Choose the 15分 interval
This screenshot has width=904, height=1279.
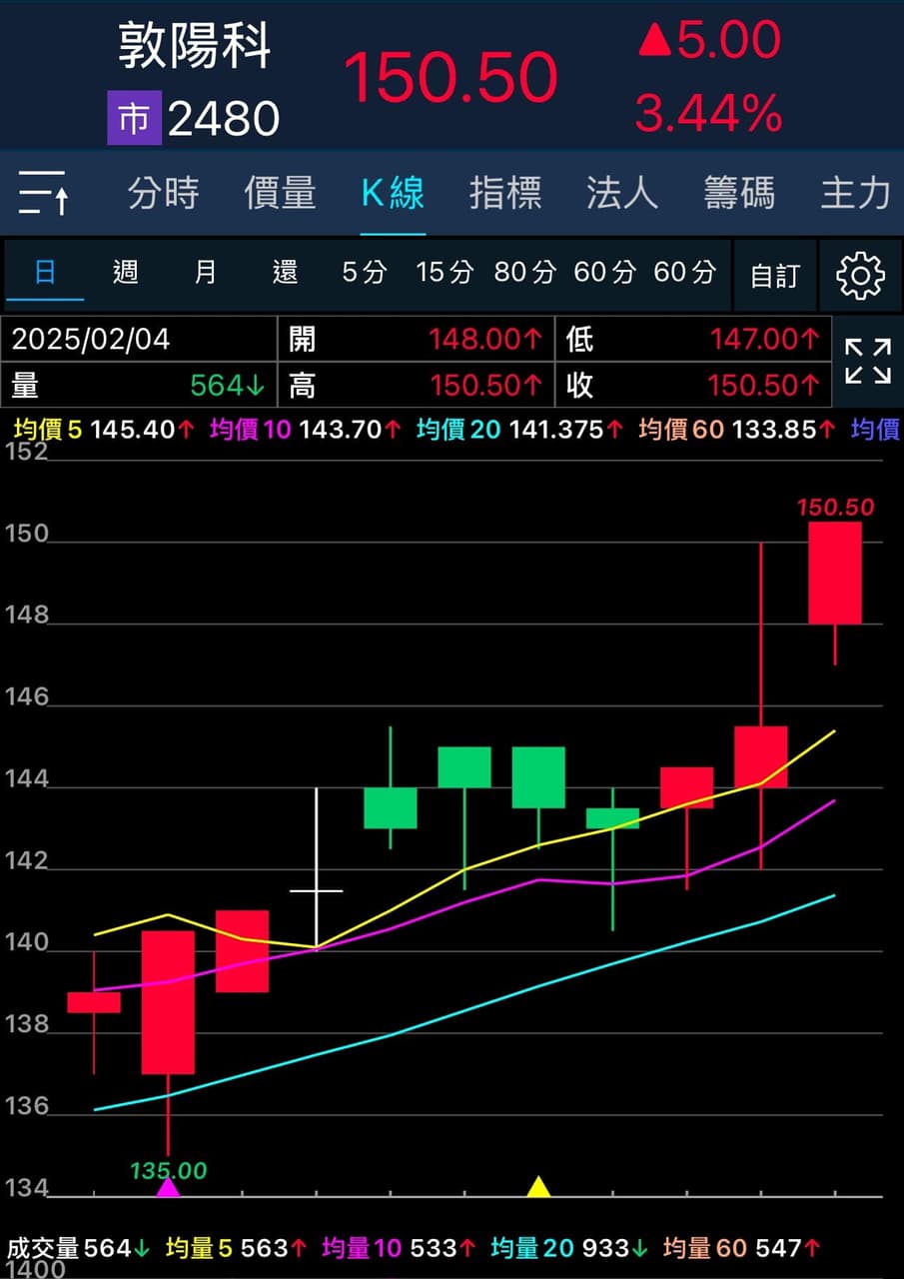445,272
